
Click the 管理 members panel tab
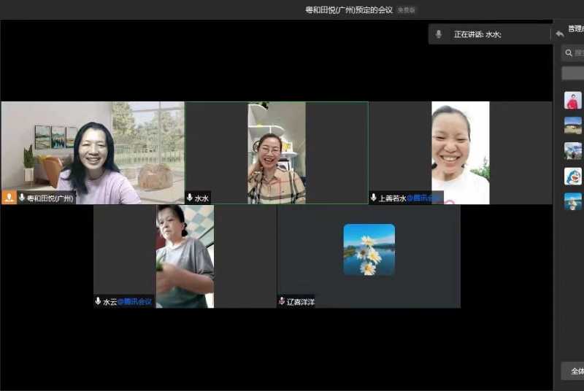click(x=575, y=29)
